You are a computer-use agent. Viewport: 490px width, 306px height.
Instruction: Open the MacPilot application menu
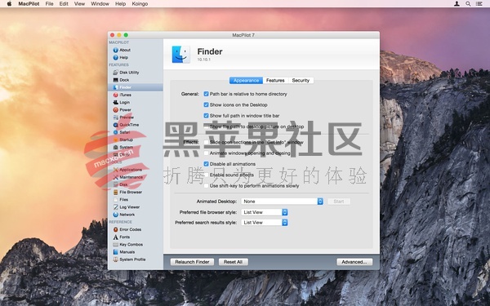tap(29, 4)
